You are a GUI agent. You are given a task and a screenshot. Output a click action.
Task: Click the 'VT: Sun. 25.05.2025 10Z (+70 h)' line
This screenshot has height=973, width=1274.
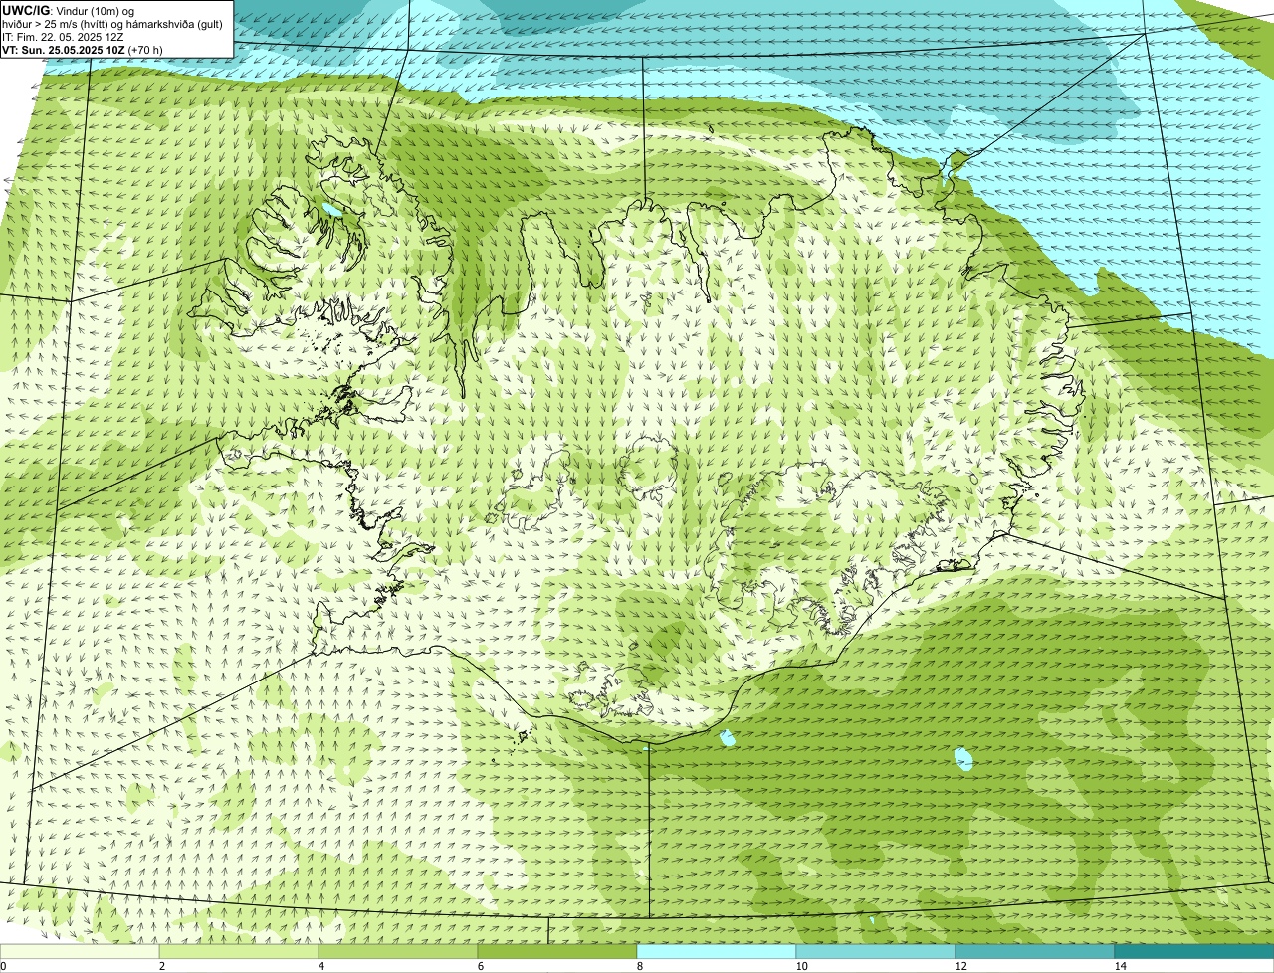click(83, 50)
